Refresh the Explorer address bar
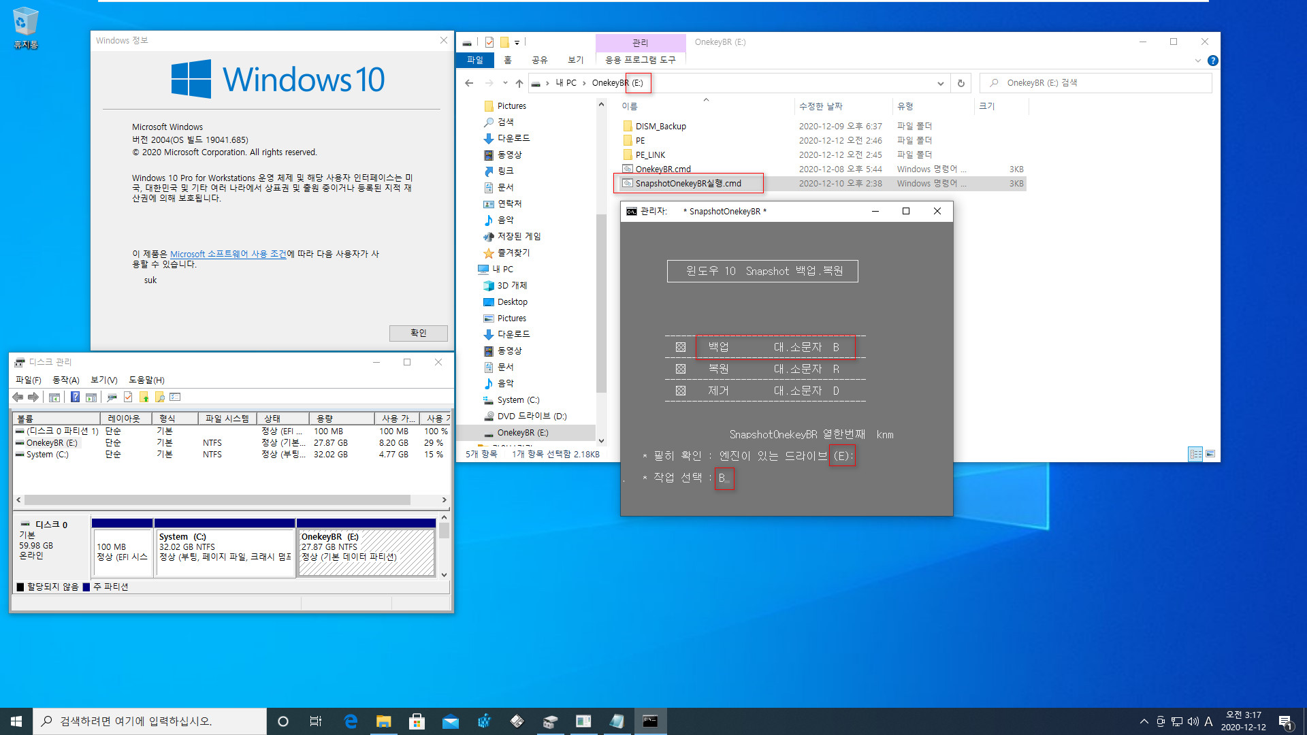The width and height of the screenshot is (1307, 735). click(961, 83)
